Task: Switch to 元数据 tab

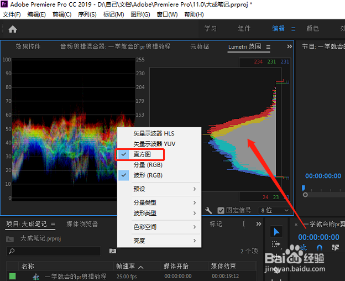Action: click(x=200, y=46)
